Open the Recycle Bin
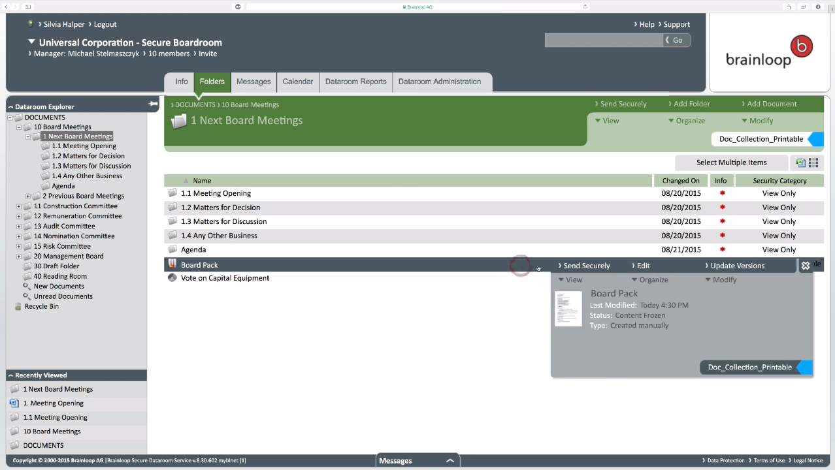 42,306
